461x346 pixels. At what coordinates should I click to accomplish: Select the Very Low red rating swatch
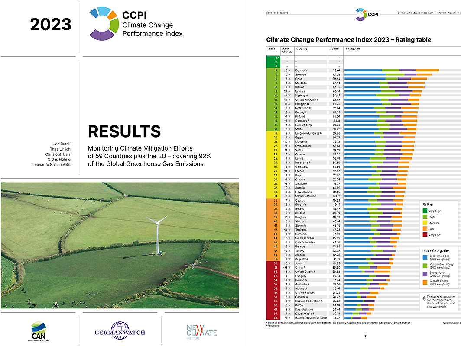tap(425, 235)
